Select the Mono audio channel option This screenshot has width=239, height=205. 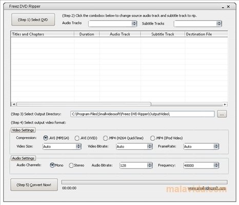point(56,165)
